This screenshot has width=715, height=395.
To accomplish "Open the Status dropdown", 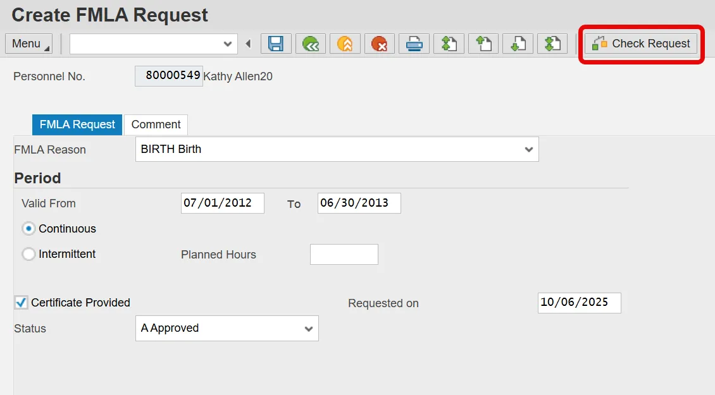I will click(308, 329).
